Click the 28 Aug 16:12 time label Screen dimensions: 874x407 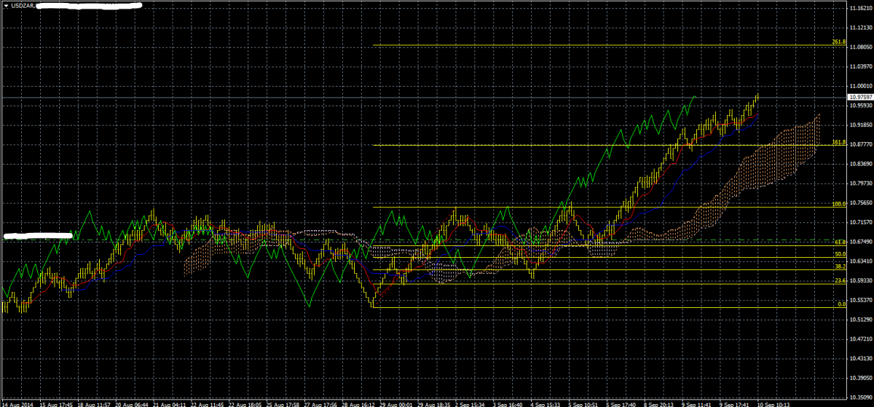tap(358, 403)
